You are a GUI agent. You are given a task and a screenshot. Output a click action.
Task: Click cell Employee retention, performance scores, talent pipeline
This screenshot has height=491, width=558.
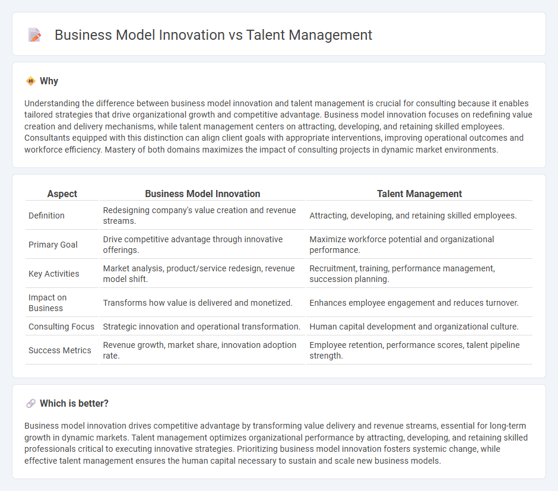coord(419,350)
